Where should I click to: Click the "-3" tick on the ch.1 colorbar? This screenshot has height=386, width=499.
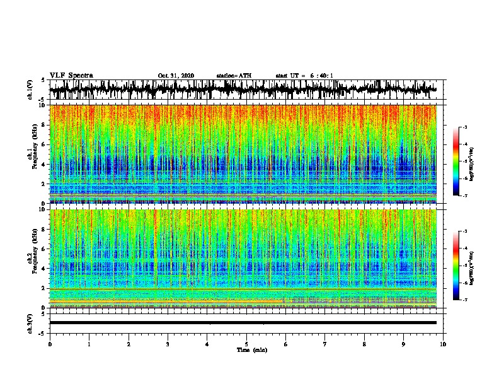coord(464,127)
